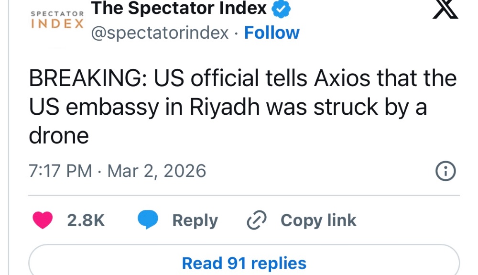Open The Spectator Index display name
The width and height of the screenshot is (478, 275).
178,8
